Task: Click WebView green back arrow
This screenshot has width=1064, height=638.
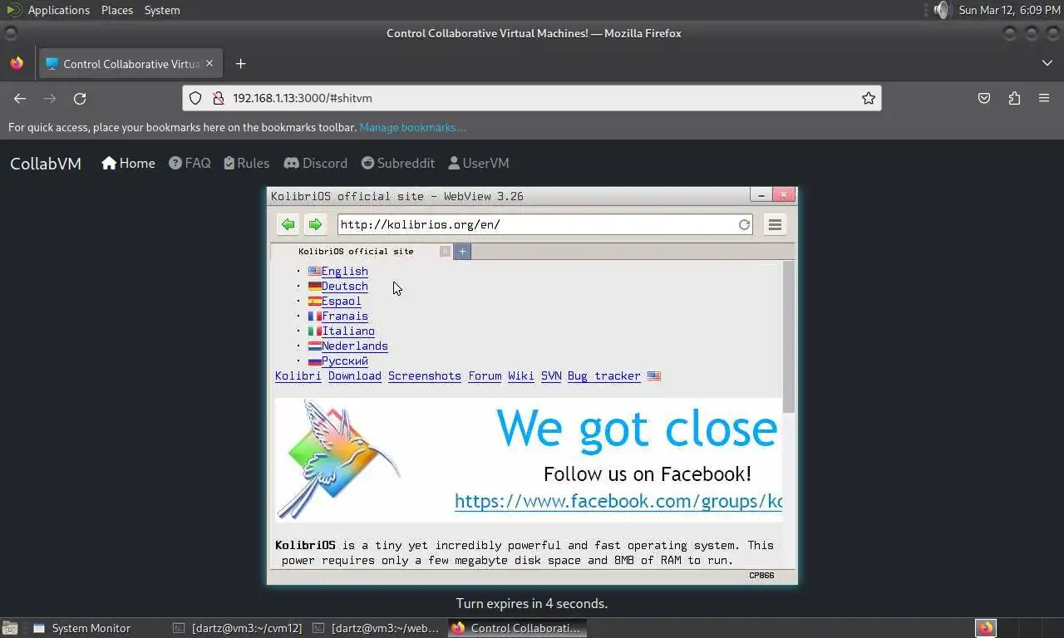Action: click(x=288, y=224)
